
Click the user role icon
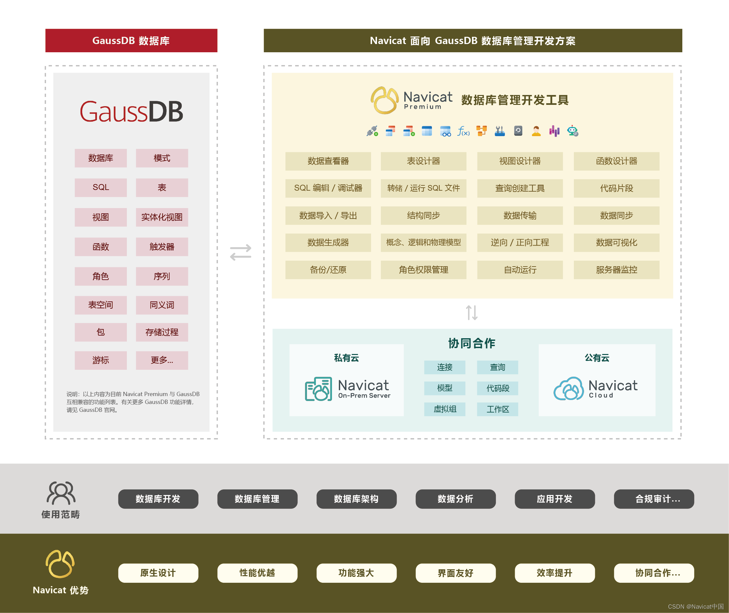click(x=536, y=131)
